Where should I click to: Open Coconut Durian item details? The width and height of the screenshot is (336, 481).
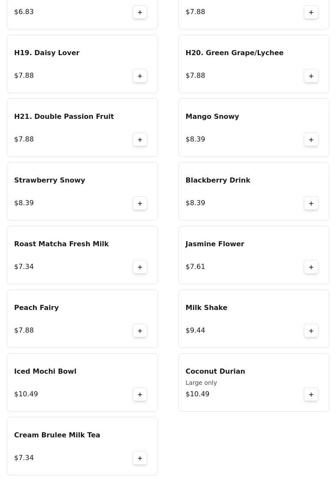(215, 372)
